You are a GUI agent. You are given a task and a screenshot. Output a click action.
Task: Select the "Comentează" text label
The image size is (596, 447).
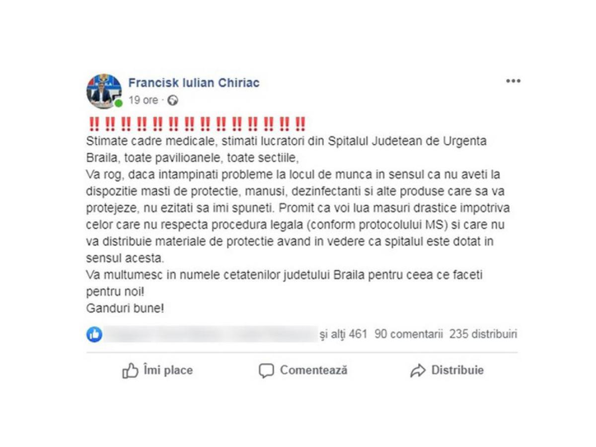coord(313,371)
